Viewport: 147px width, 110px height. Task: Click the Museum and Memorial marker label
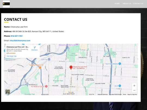coord(67,45)
